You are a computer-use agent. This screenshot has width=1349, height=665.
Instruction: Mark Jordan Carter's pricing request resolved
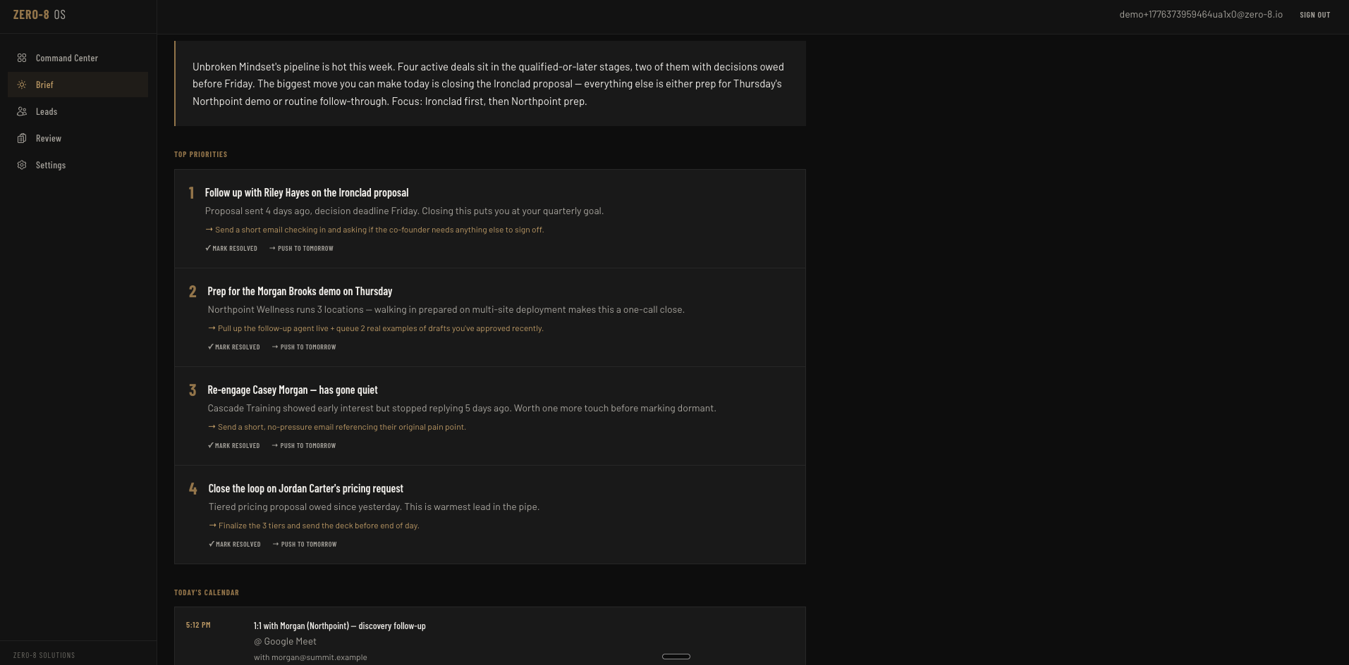click(235, 545)
